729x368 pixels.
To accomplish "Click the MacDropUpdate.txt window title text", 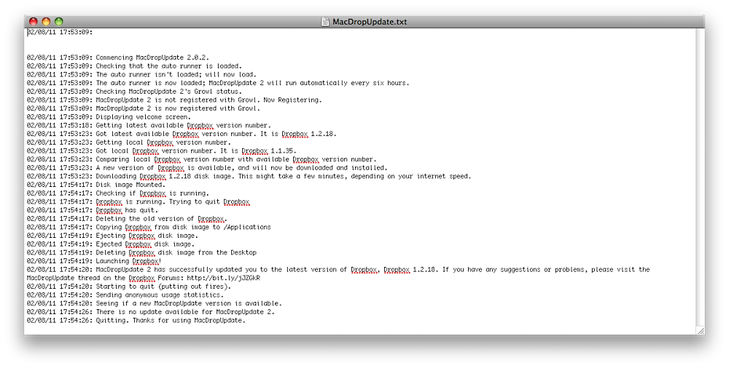I will pyautogui.click(x=370, y=22).
